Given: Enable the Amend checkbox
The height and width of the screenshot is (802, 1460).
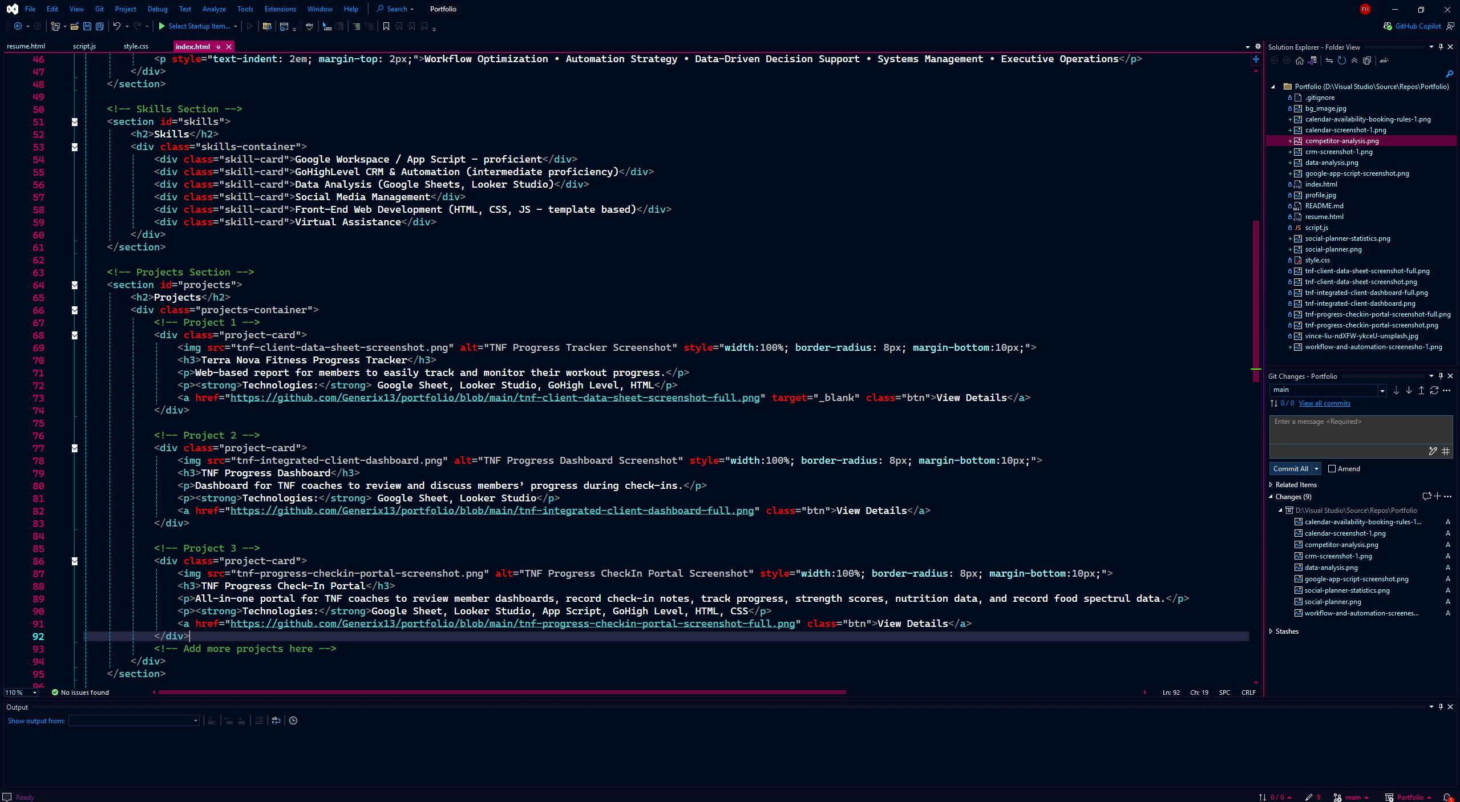Looking at the screenshot, I should 1332,469.
